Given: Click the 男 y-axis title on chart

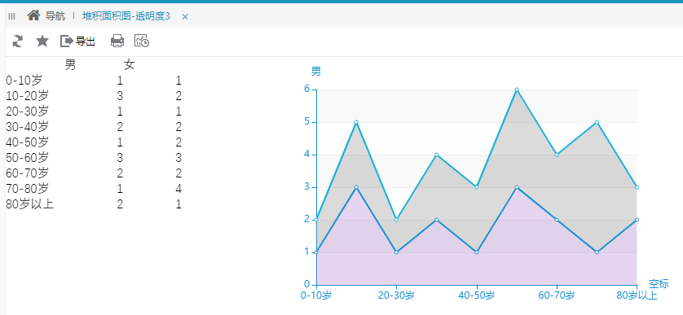Looking at the screenshot, I should [316, 72].
